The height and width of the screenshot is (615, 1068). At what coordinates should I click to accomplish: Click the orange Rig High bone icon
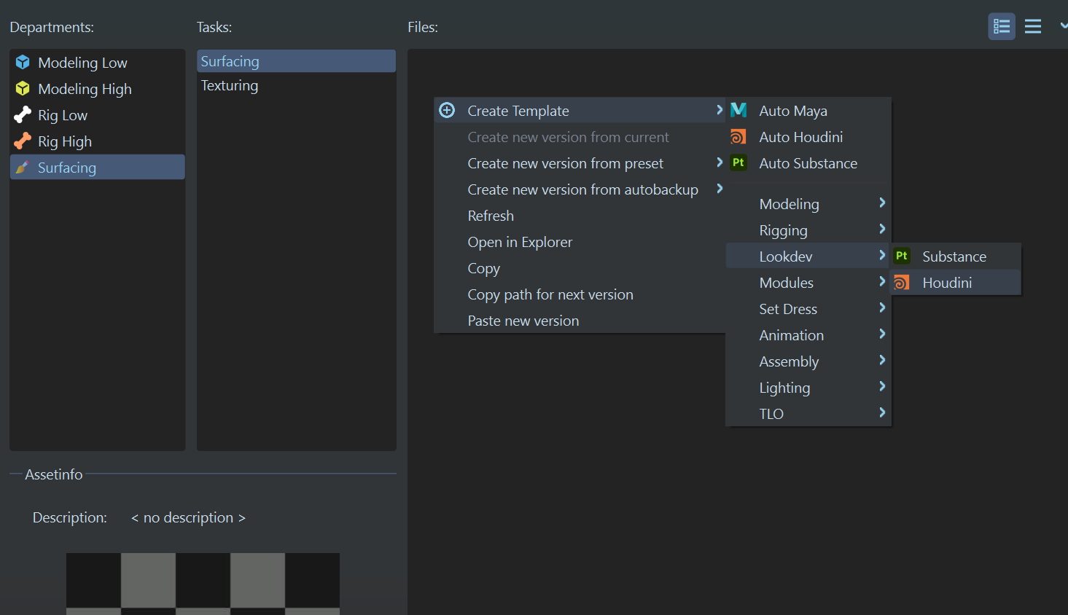click(23, 141)
